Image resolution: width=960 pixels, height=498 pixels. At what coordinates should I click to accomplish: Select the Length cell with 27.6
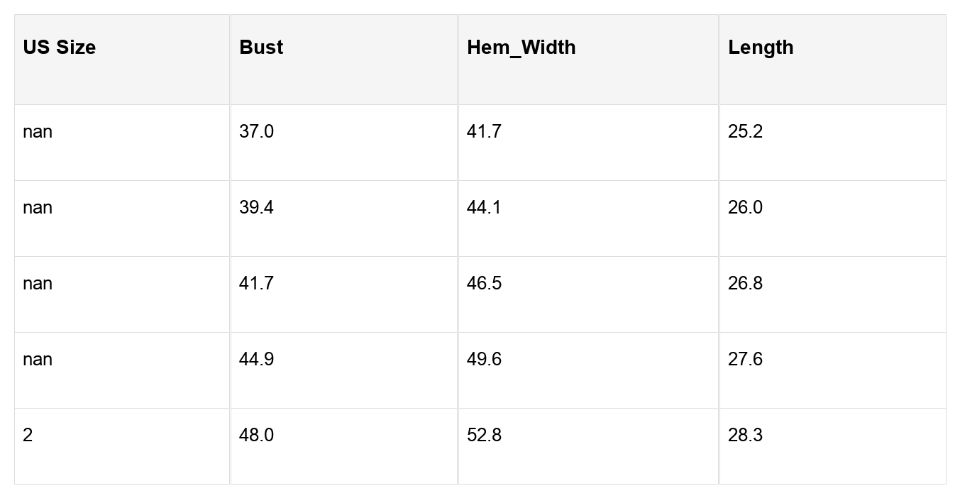point(745,360)
